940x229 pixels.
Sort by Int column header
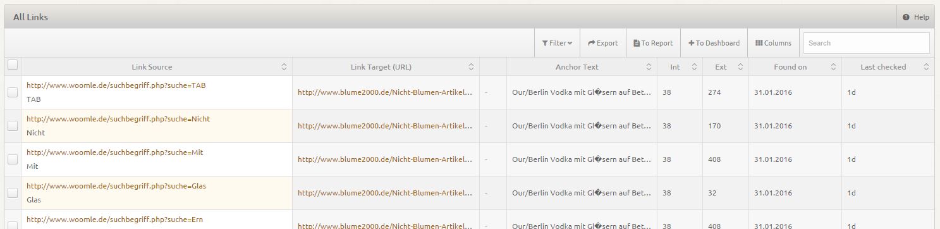(676, 67)
